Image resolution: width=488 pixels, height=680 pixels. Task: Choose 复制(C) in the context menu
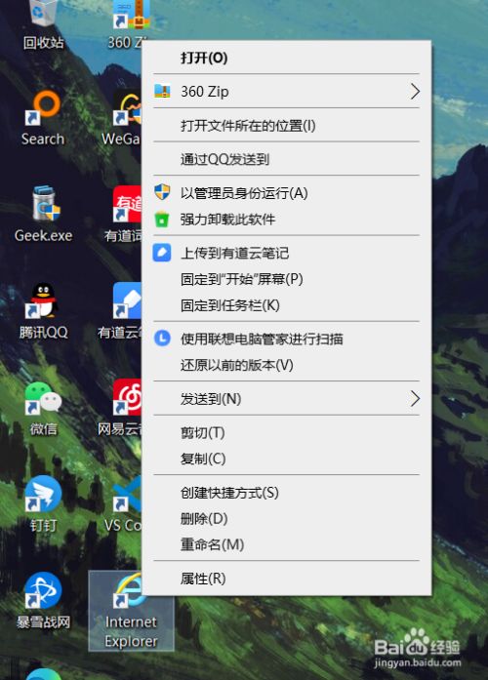click(x=287, y=459)
